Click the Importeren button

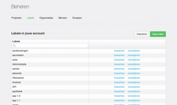pos(142,34)
